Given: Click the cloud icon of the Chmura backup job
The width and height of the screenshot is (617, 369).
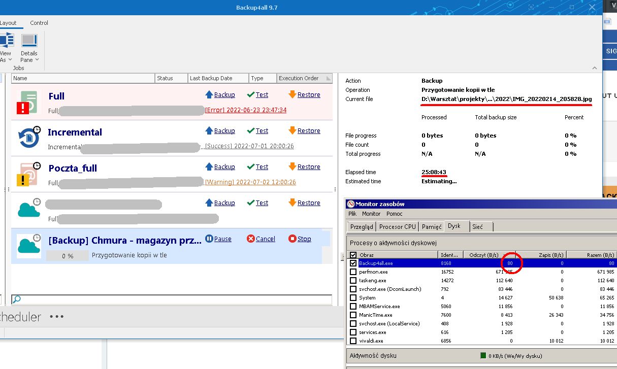Looking at the screenshot, I should pyautogui.click(x=29, y=246).
